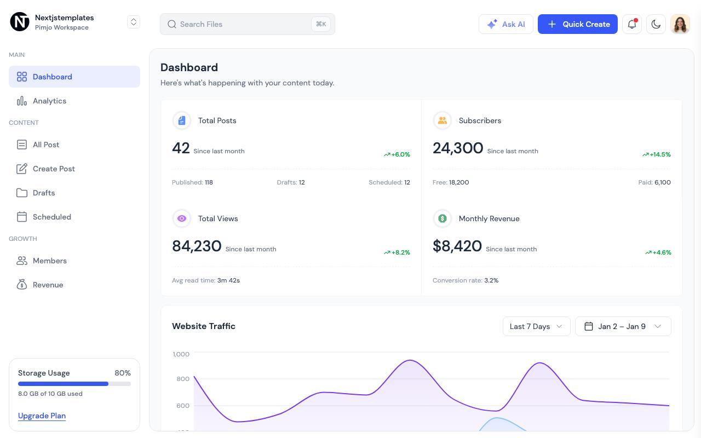
Task: Click the Nextjstemplates logo icon
Action: [x=20, y=22]
